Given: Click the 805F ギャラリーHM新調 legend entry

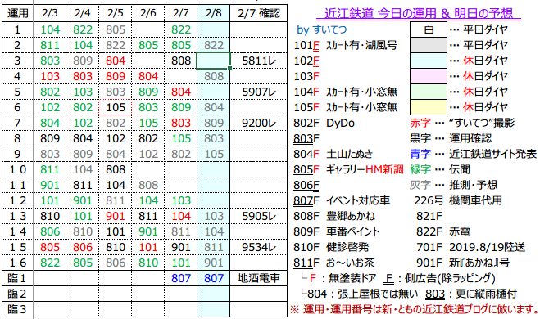Looking at the screenshot, I should click(x=348, y=169).
